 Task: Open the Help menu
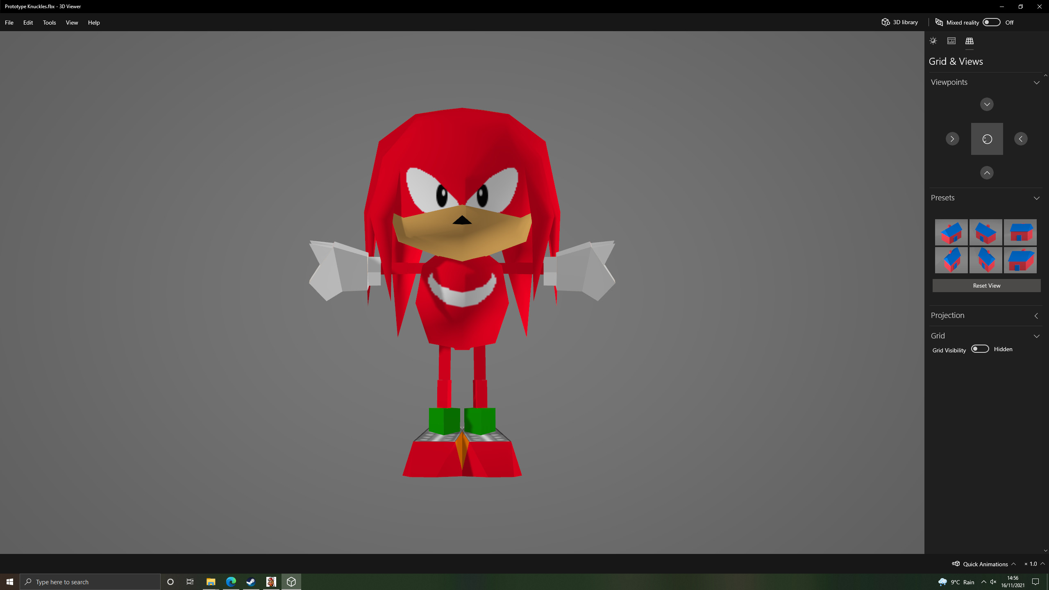[93, 23]
